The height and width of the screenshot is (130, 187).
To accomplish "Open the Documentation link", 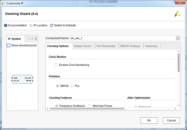I will 17,26.
